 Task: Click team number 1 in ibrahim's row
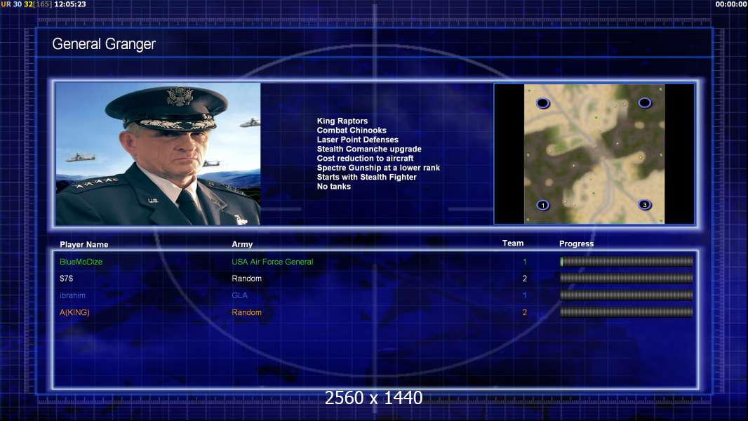click(x=525, y=295)
